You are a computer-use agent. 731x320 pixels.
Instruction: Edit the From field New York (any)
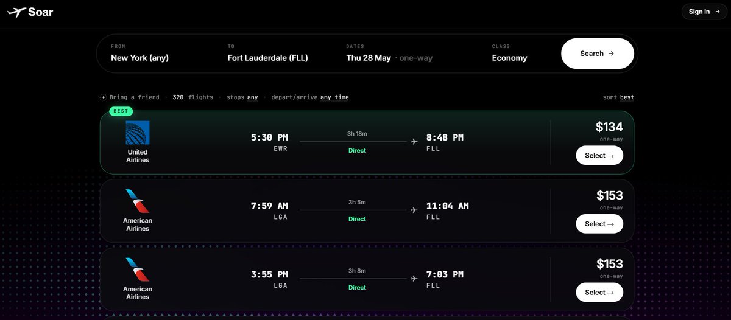[139, 58]
